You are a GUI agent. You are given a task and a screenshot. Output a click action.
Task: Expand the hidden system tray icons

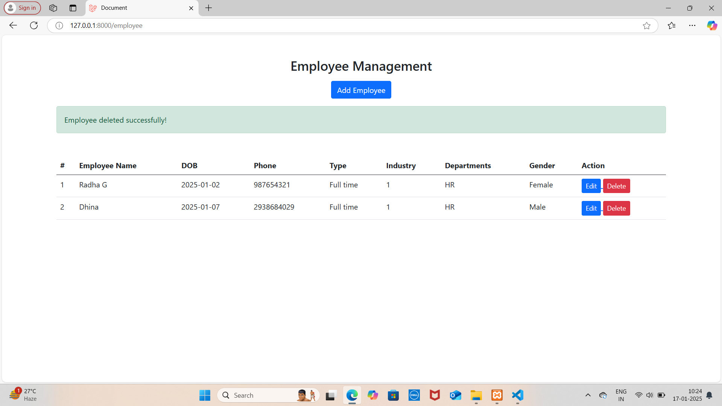(588, 395)
